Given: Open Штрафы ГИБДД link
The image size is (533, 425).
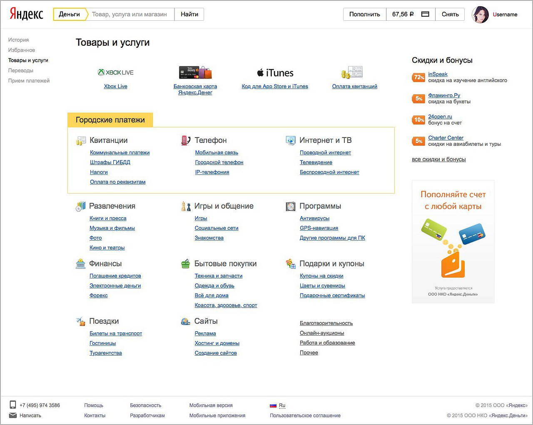Looking at the screenshot, I should [x=110, y=162].
